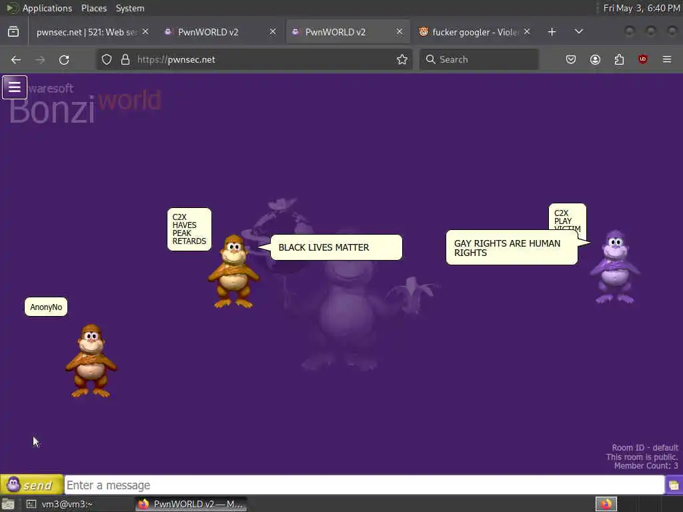683x512 pixels.
Task: Click the Enter a message field
Action: [364, 485]
